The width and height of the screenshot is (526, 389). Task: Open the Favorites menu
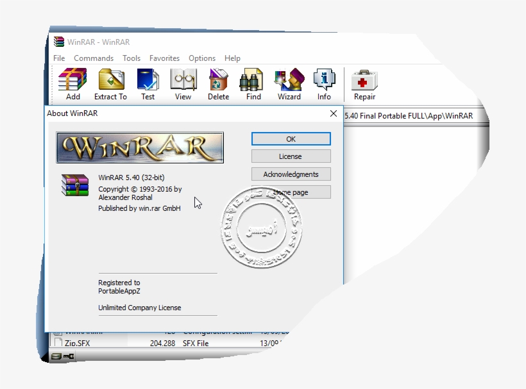pyautogui.click(x=164, y=58)
